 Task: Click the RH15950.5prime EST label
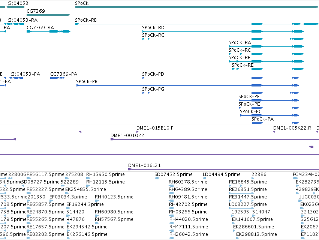(105, 174)
